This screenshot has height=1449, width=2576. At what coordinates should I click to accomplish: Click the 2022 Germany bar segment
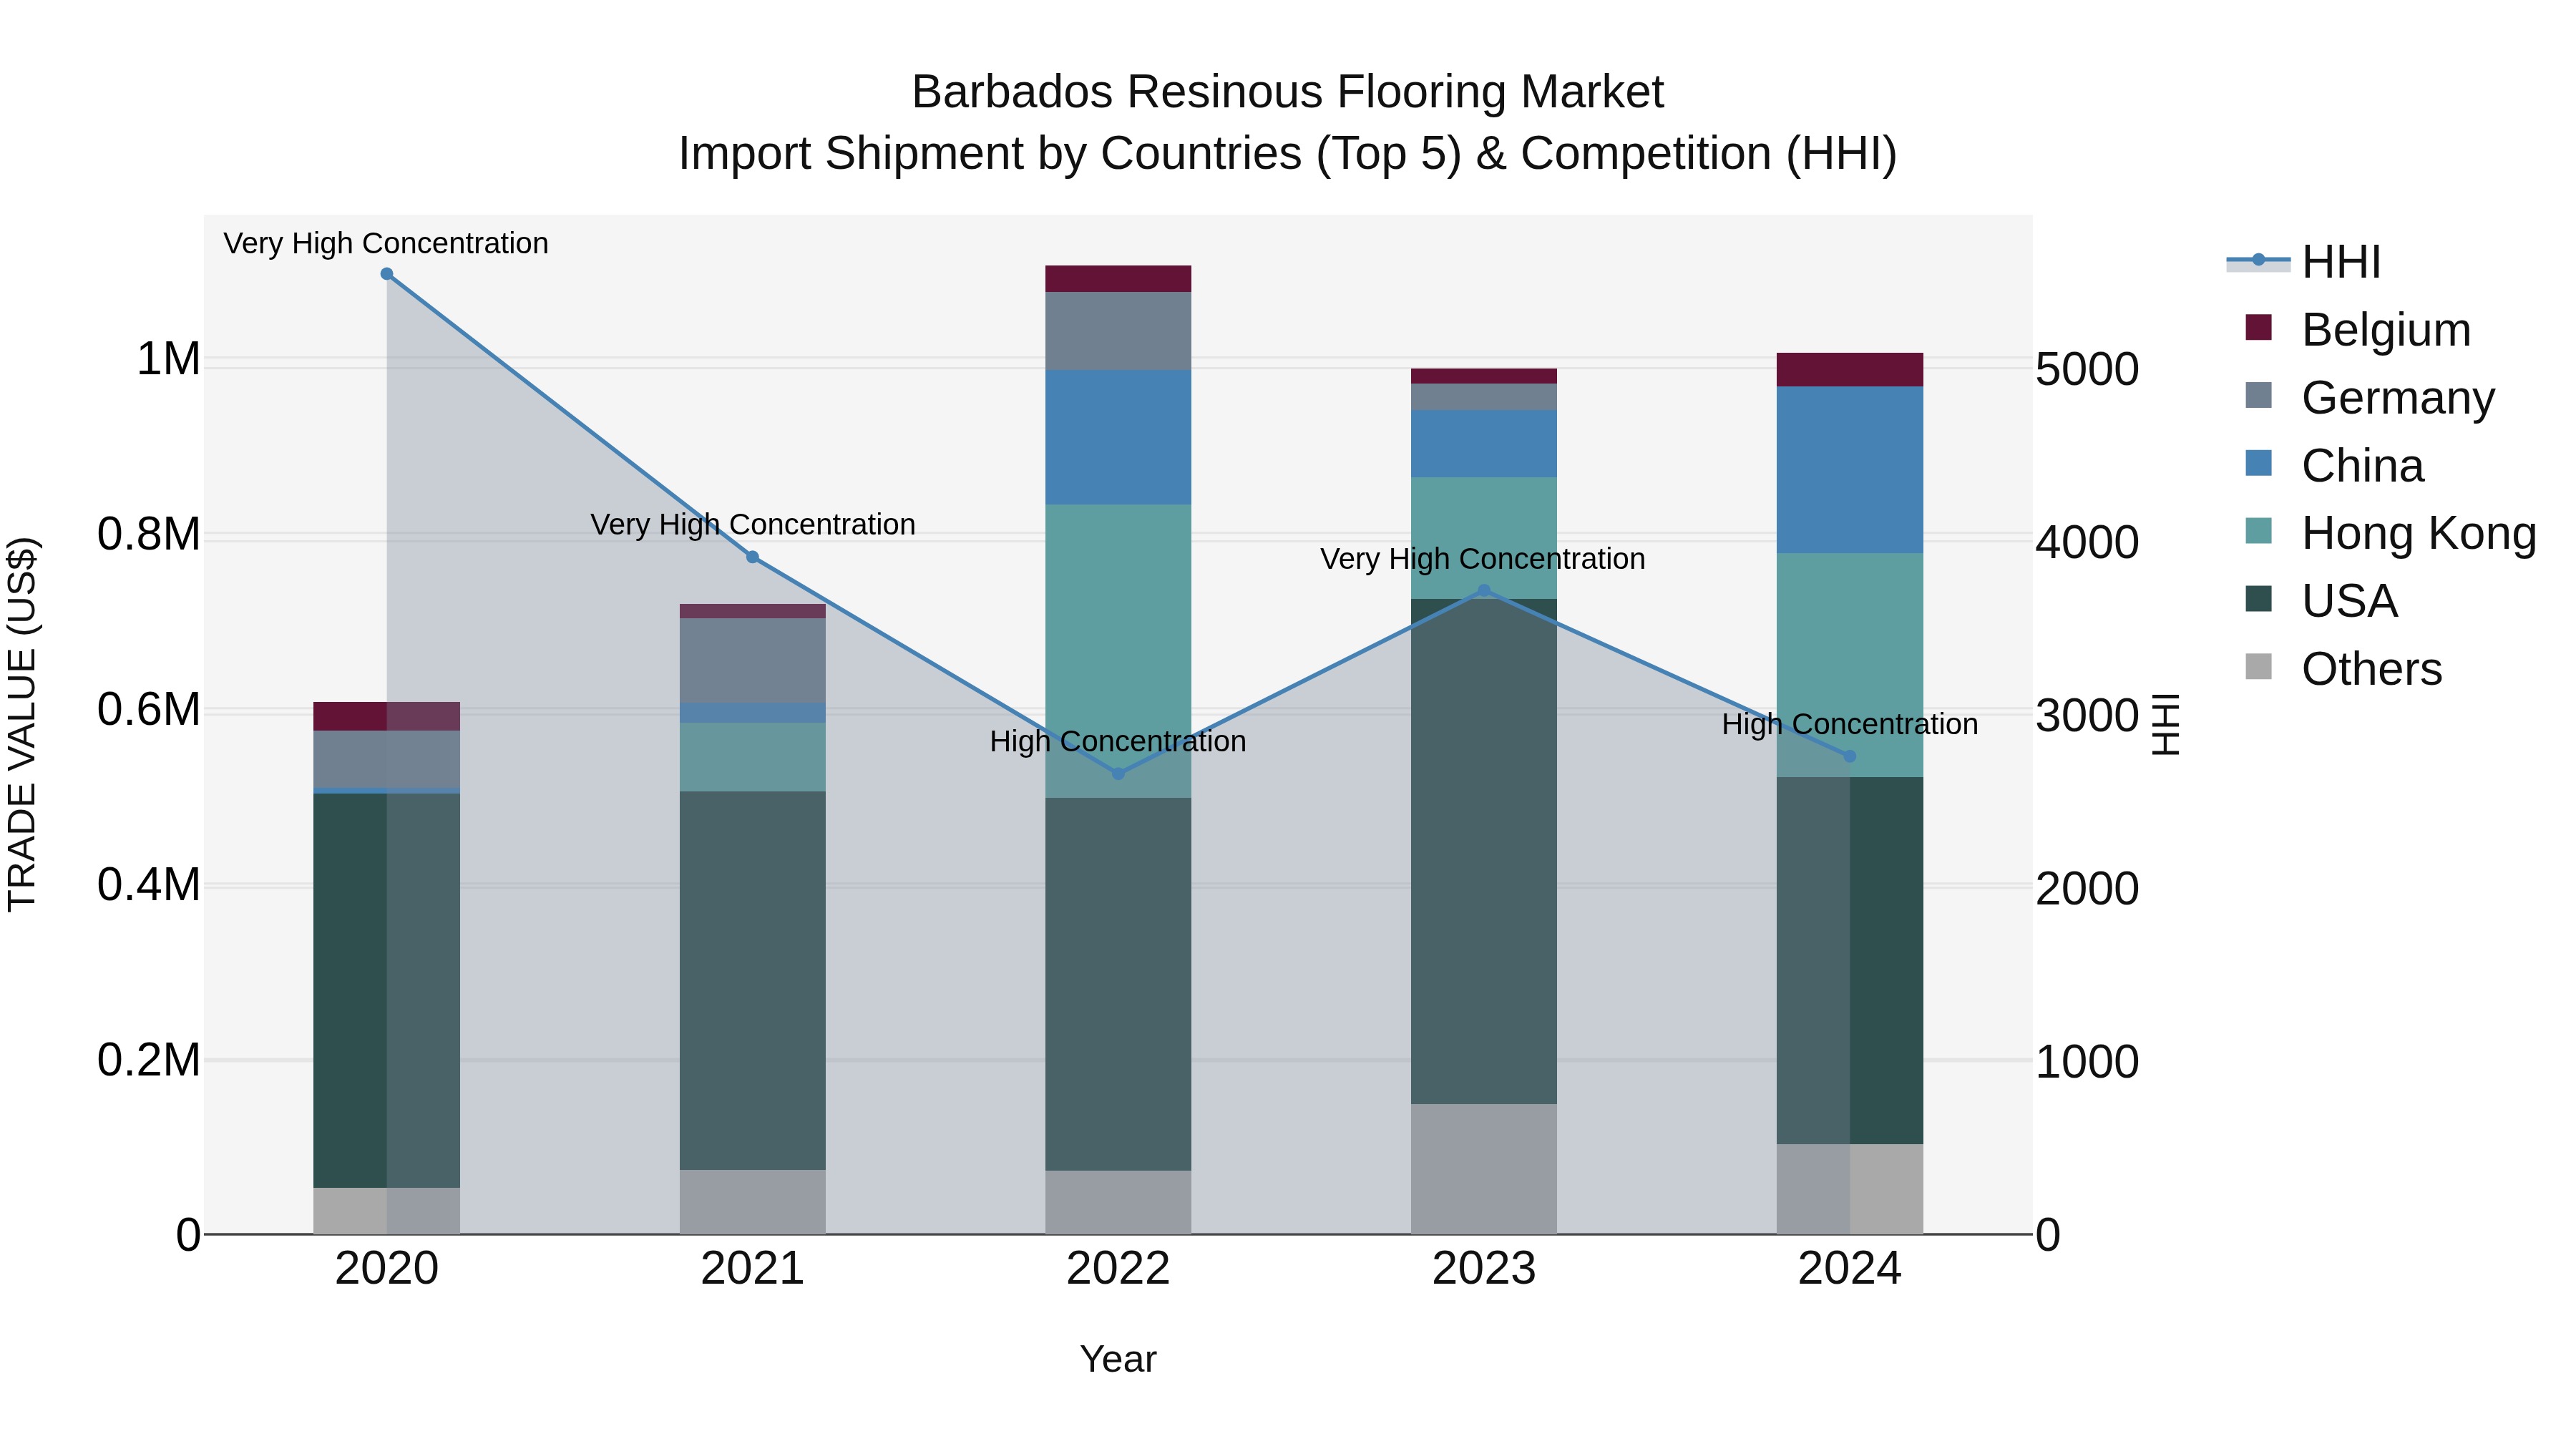[x=1118, y=331]
